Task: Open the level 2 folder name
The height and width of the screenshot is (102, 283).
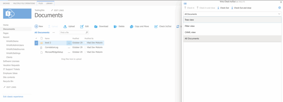Action: point(48,43)
